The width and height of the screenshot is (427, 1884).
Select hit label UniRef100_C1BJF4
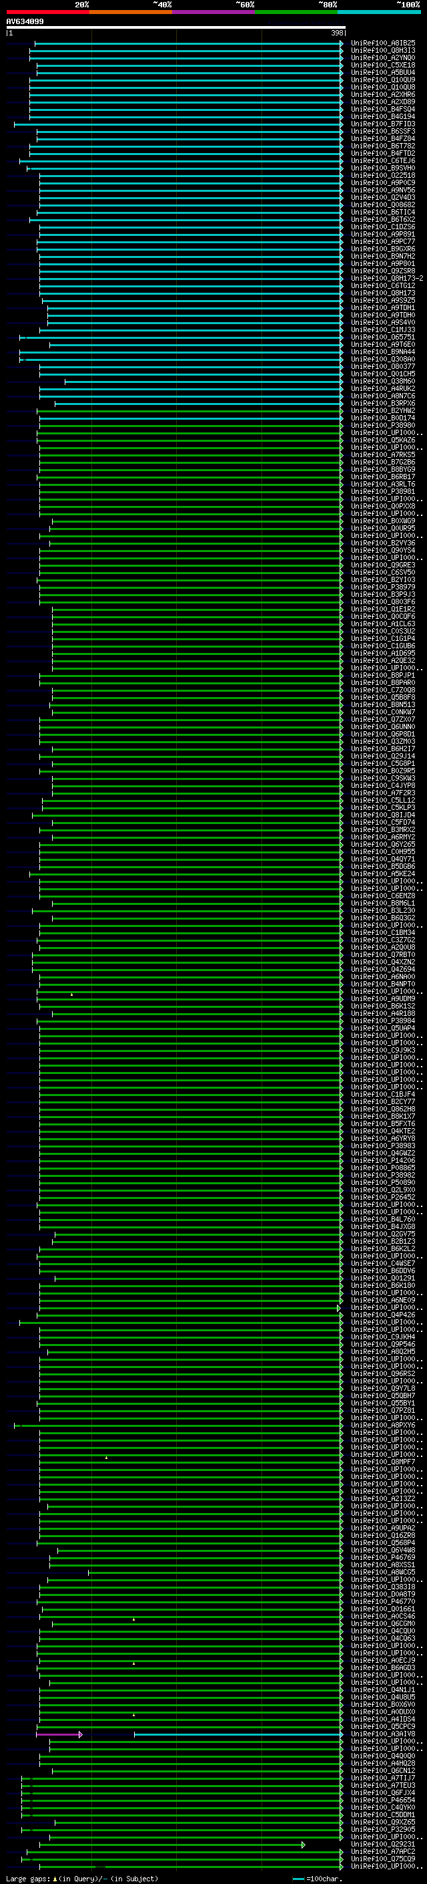tap(382, 1094)
